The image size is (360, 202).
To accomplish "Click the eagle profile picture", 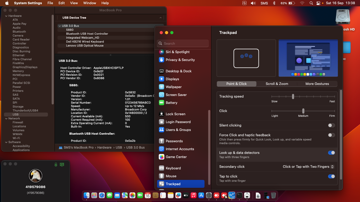I will [x=36, y=176].
